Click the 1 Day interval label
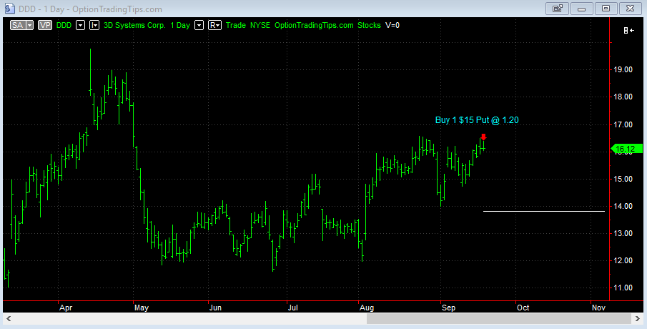The height and width of the screenshot is (329, 647). pos(180,25)
